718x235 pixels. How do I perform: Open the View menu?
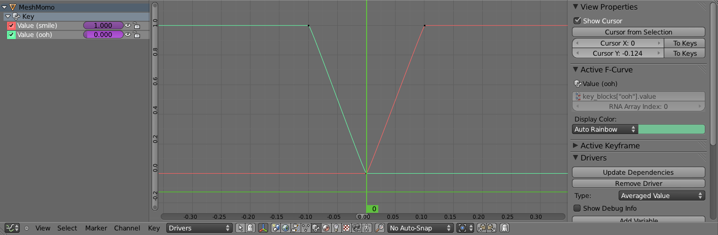43,228
